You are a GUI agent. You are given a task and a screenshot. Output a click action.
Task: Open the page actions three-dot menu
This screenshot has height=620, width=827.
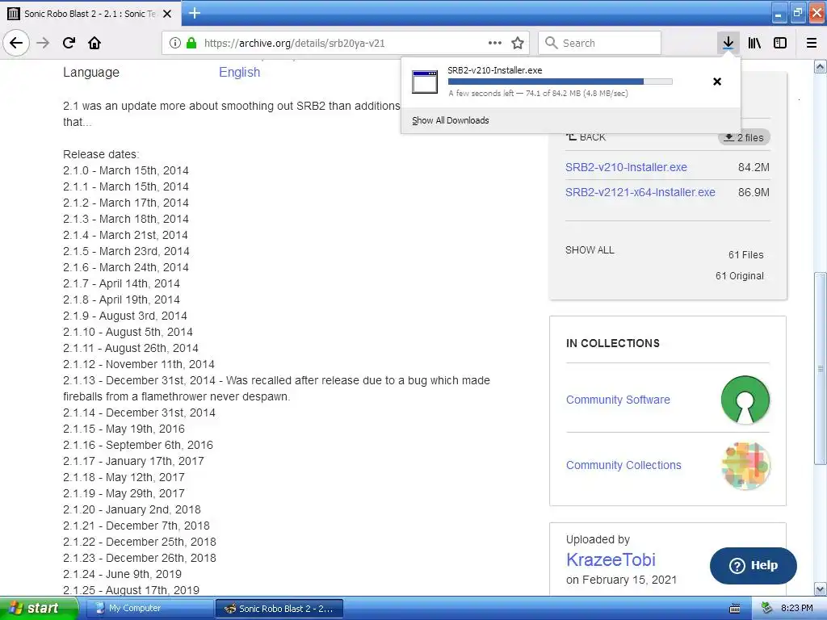point(495,43)
